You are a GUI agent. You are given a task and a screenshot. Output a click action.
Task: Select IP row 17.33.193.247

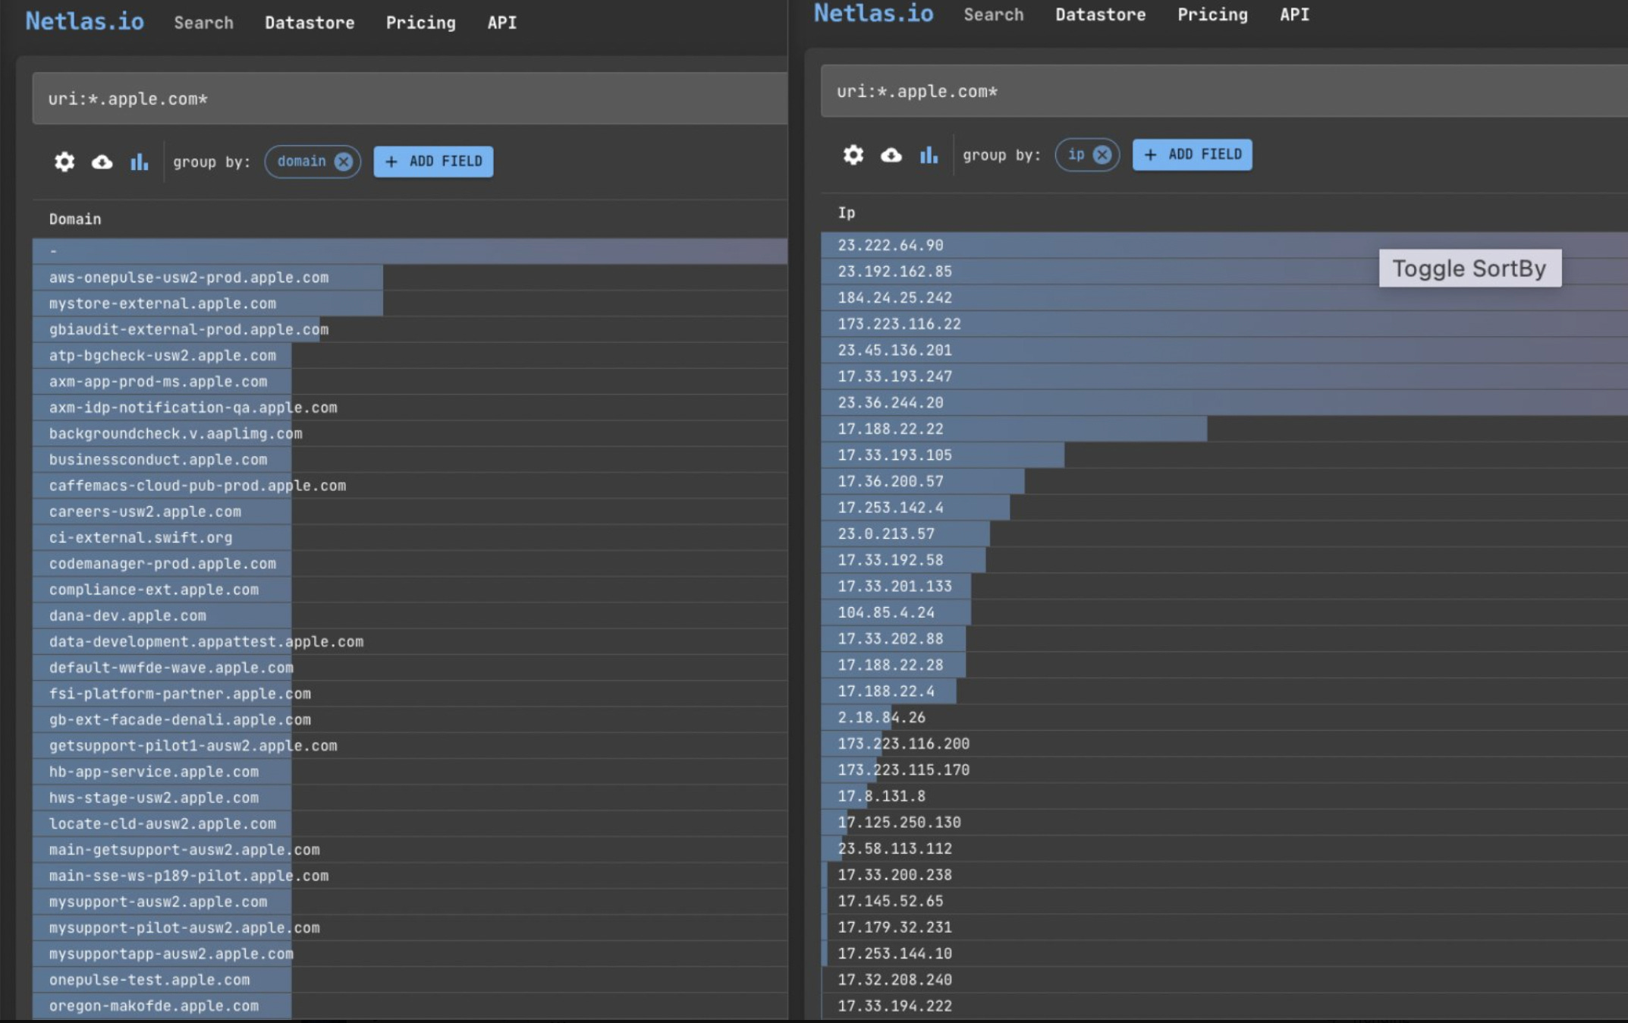click(1224, 376)
